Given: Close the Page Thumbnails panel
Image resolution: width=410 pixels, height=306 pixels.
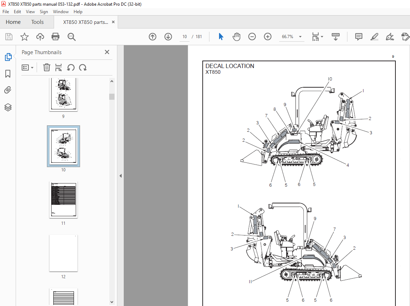Looking at the screenshot, I should click(x=107, y=52).
